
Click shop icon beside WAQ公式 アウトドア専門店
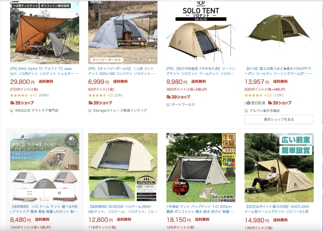[12, 111]
